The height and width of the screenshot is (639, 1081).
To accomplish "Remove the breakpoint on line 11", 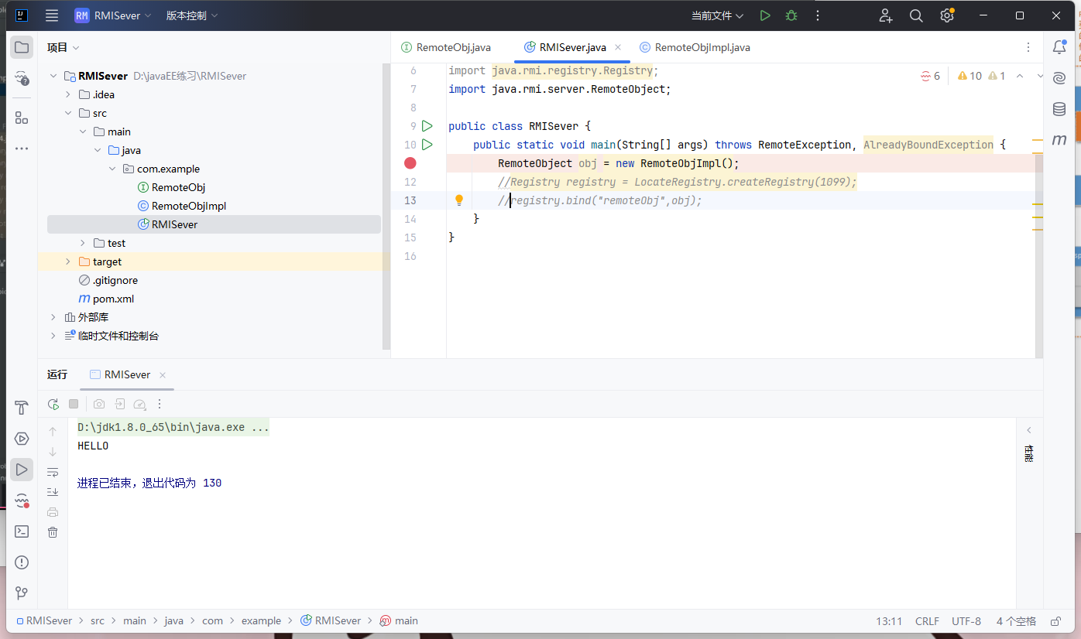I will 410,163.
